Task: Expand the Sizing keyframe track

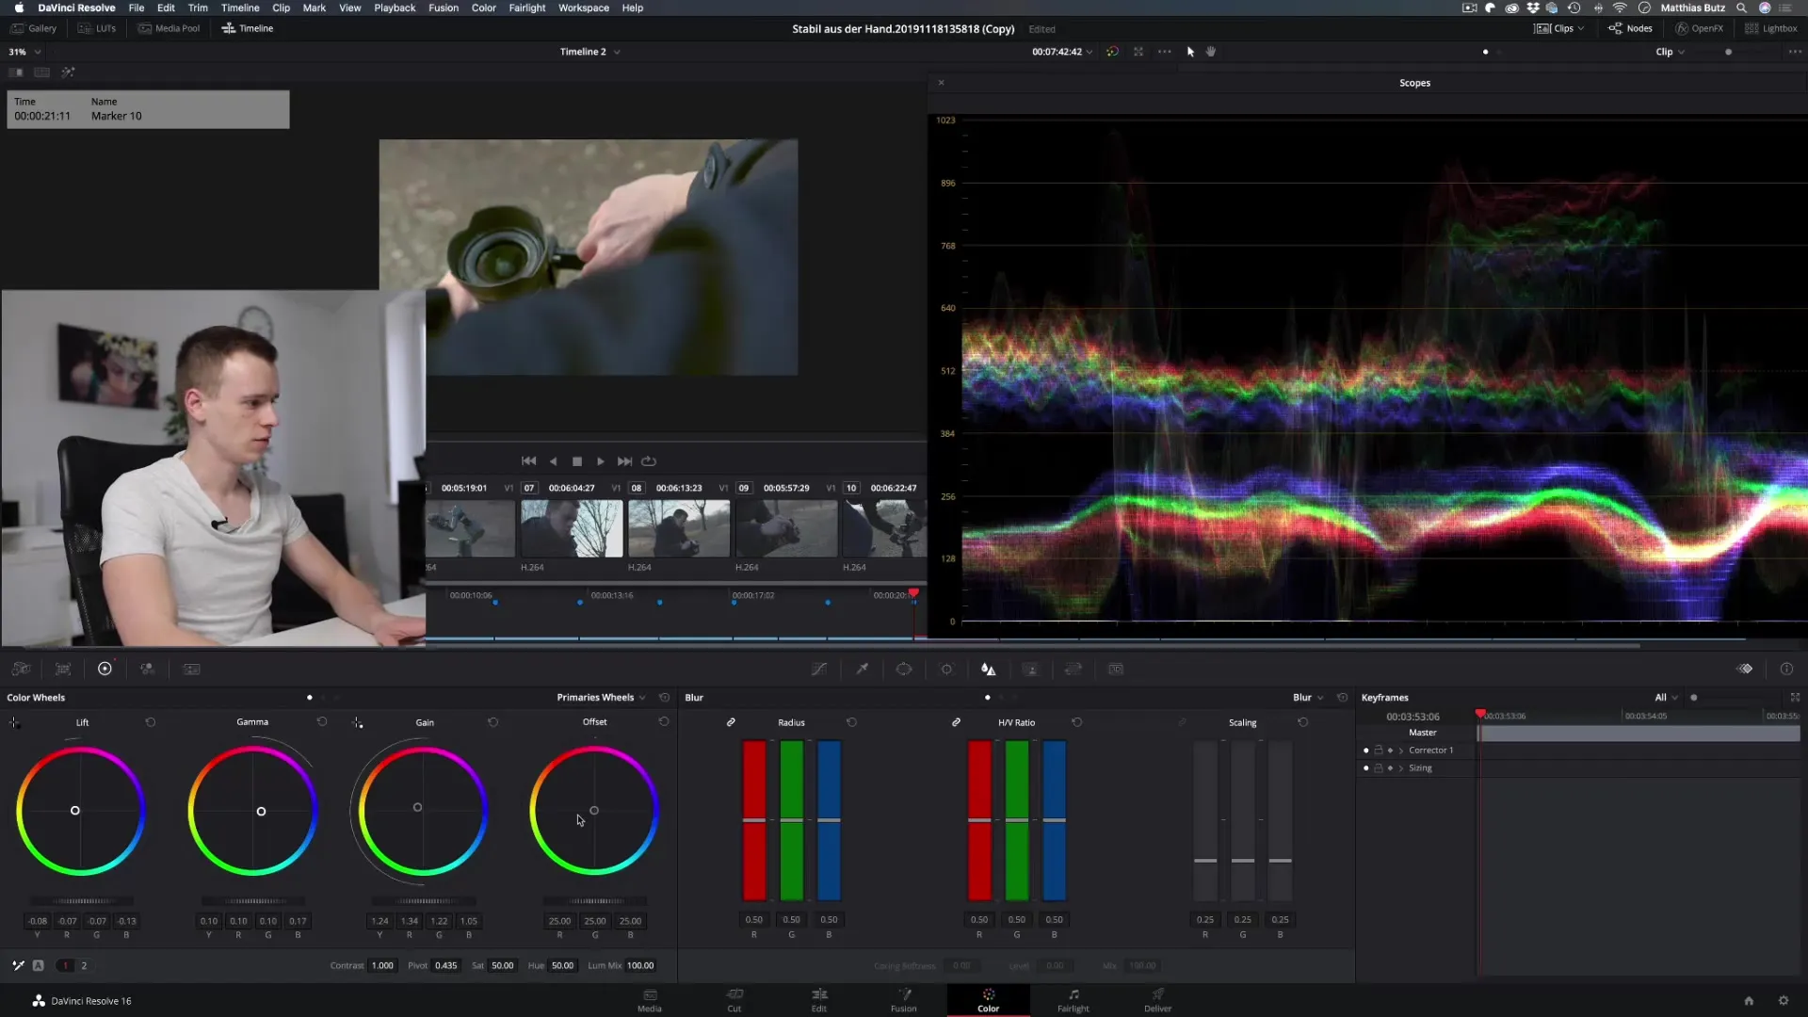Action: tap(1401, 768)
